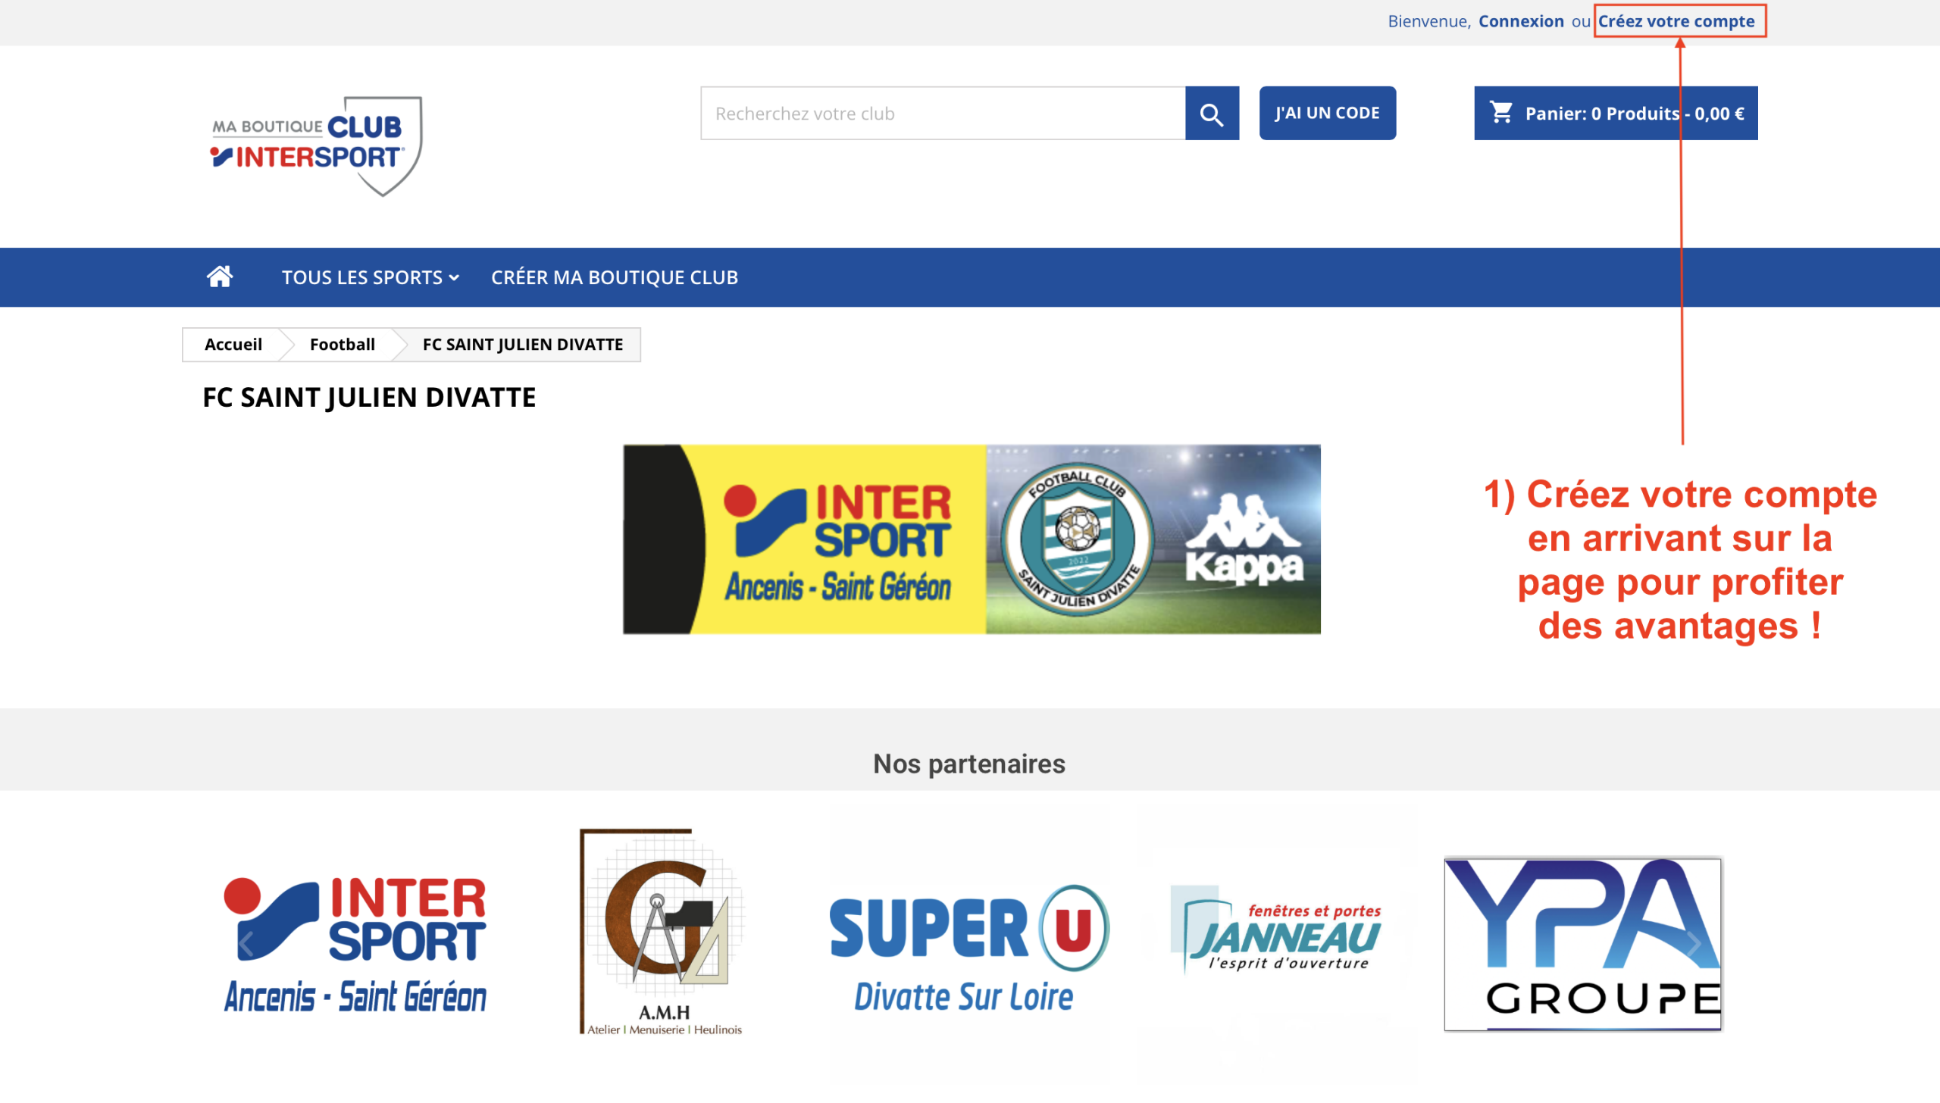Open Créer ma boutique club menu item

(615, 277)
